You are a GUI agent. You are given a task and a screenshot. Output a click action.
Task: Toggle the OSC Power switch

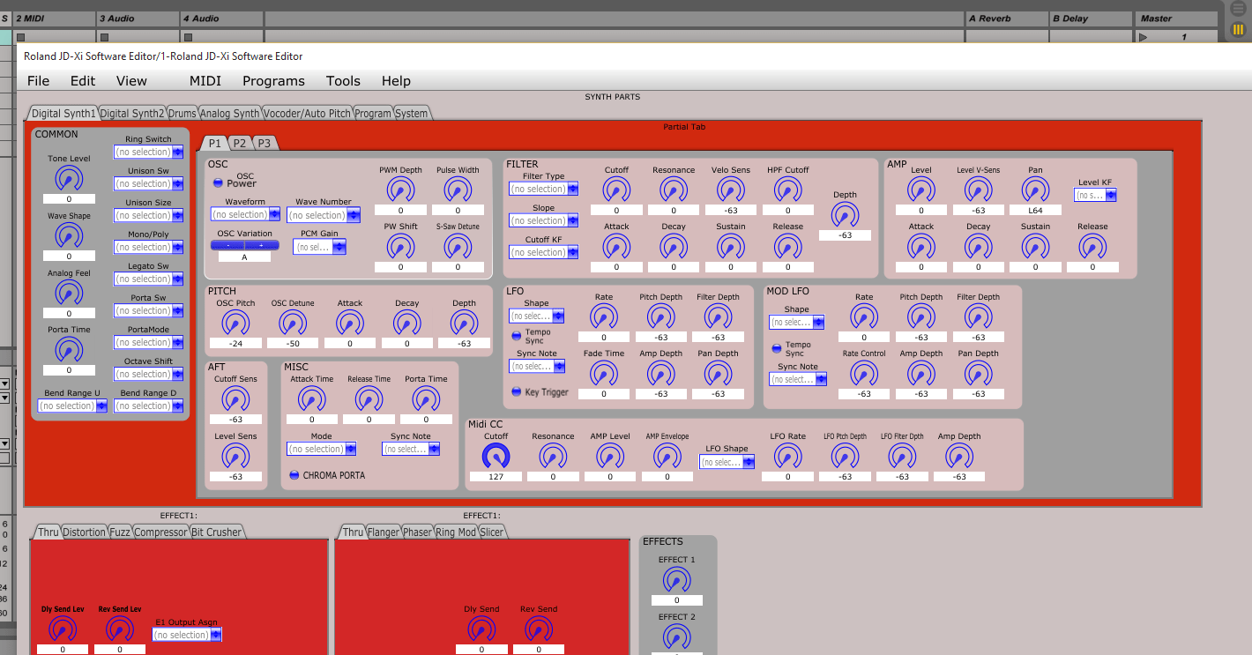click(218, 182)
